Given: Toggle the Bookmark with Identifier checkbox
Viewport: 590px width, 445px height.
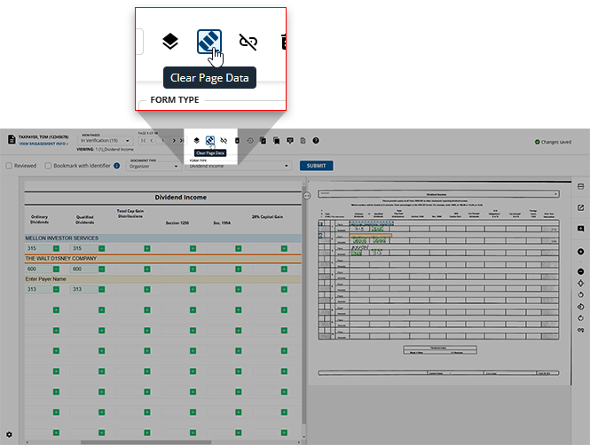Looking at the screenshot, I should tap(49, 165).
